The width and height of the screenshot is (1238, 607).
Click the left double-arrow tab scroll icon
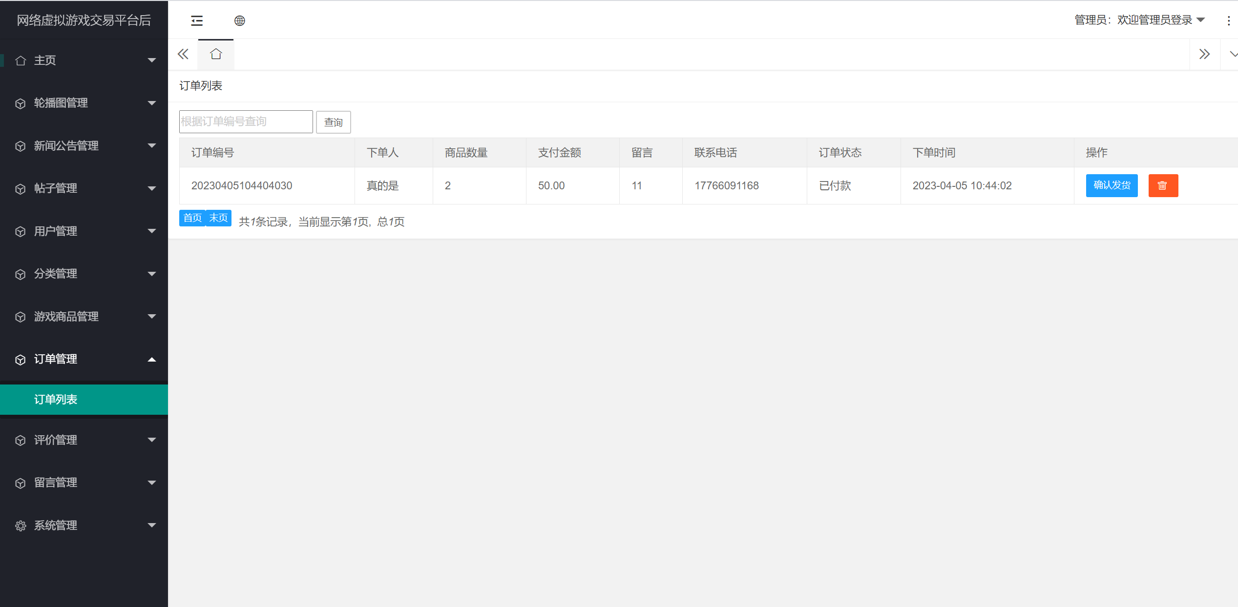pyautogui.click(x=183, y=54)
